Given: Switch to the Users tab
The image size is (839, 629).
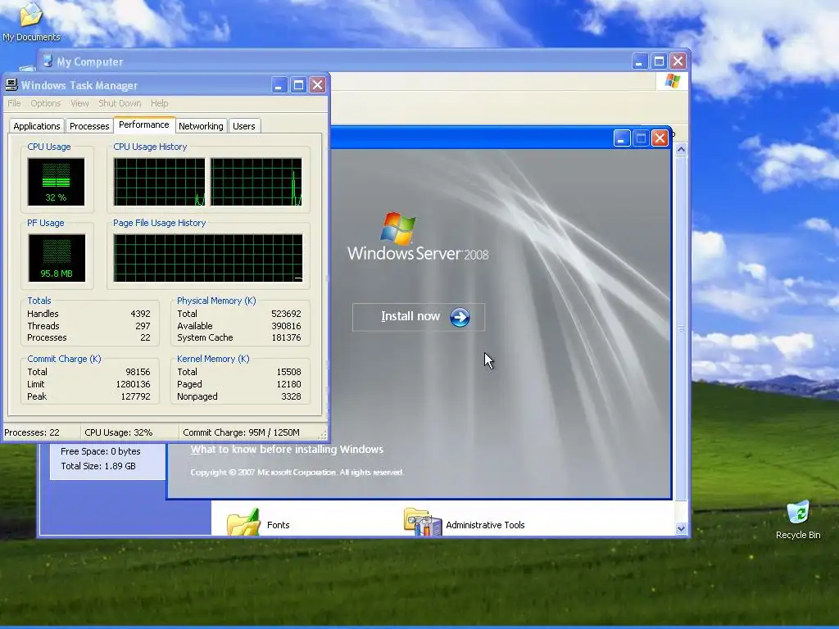Looking at the screenshot, I should [x=244, y=126].
